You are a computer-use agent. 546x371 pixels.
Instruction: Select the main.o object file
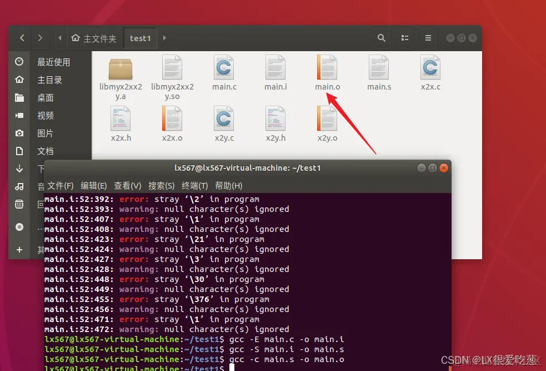327,72
